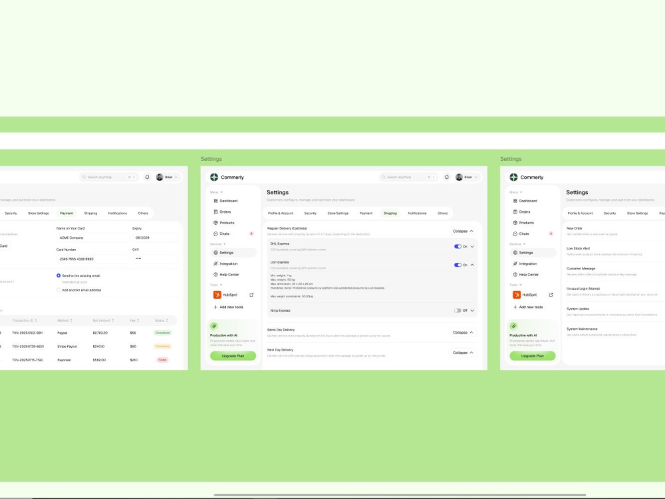Switch to Security tab in middle frame
This screenshot has height=499, width=665.
click(x=310, y=213)
